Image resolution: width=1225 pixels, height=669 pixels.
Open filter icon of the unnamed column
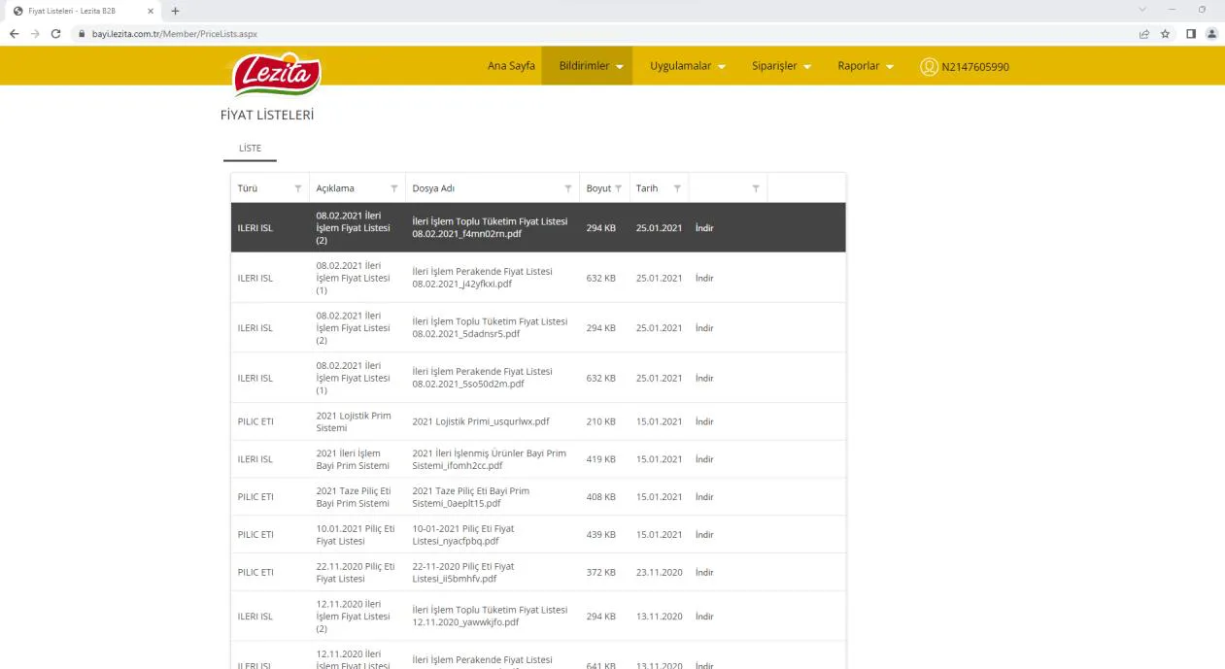(x=756, y=188)
